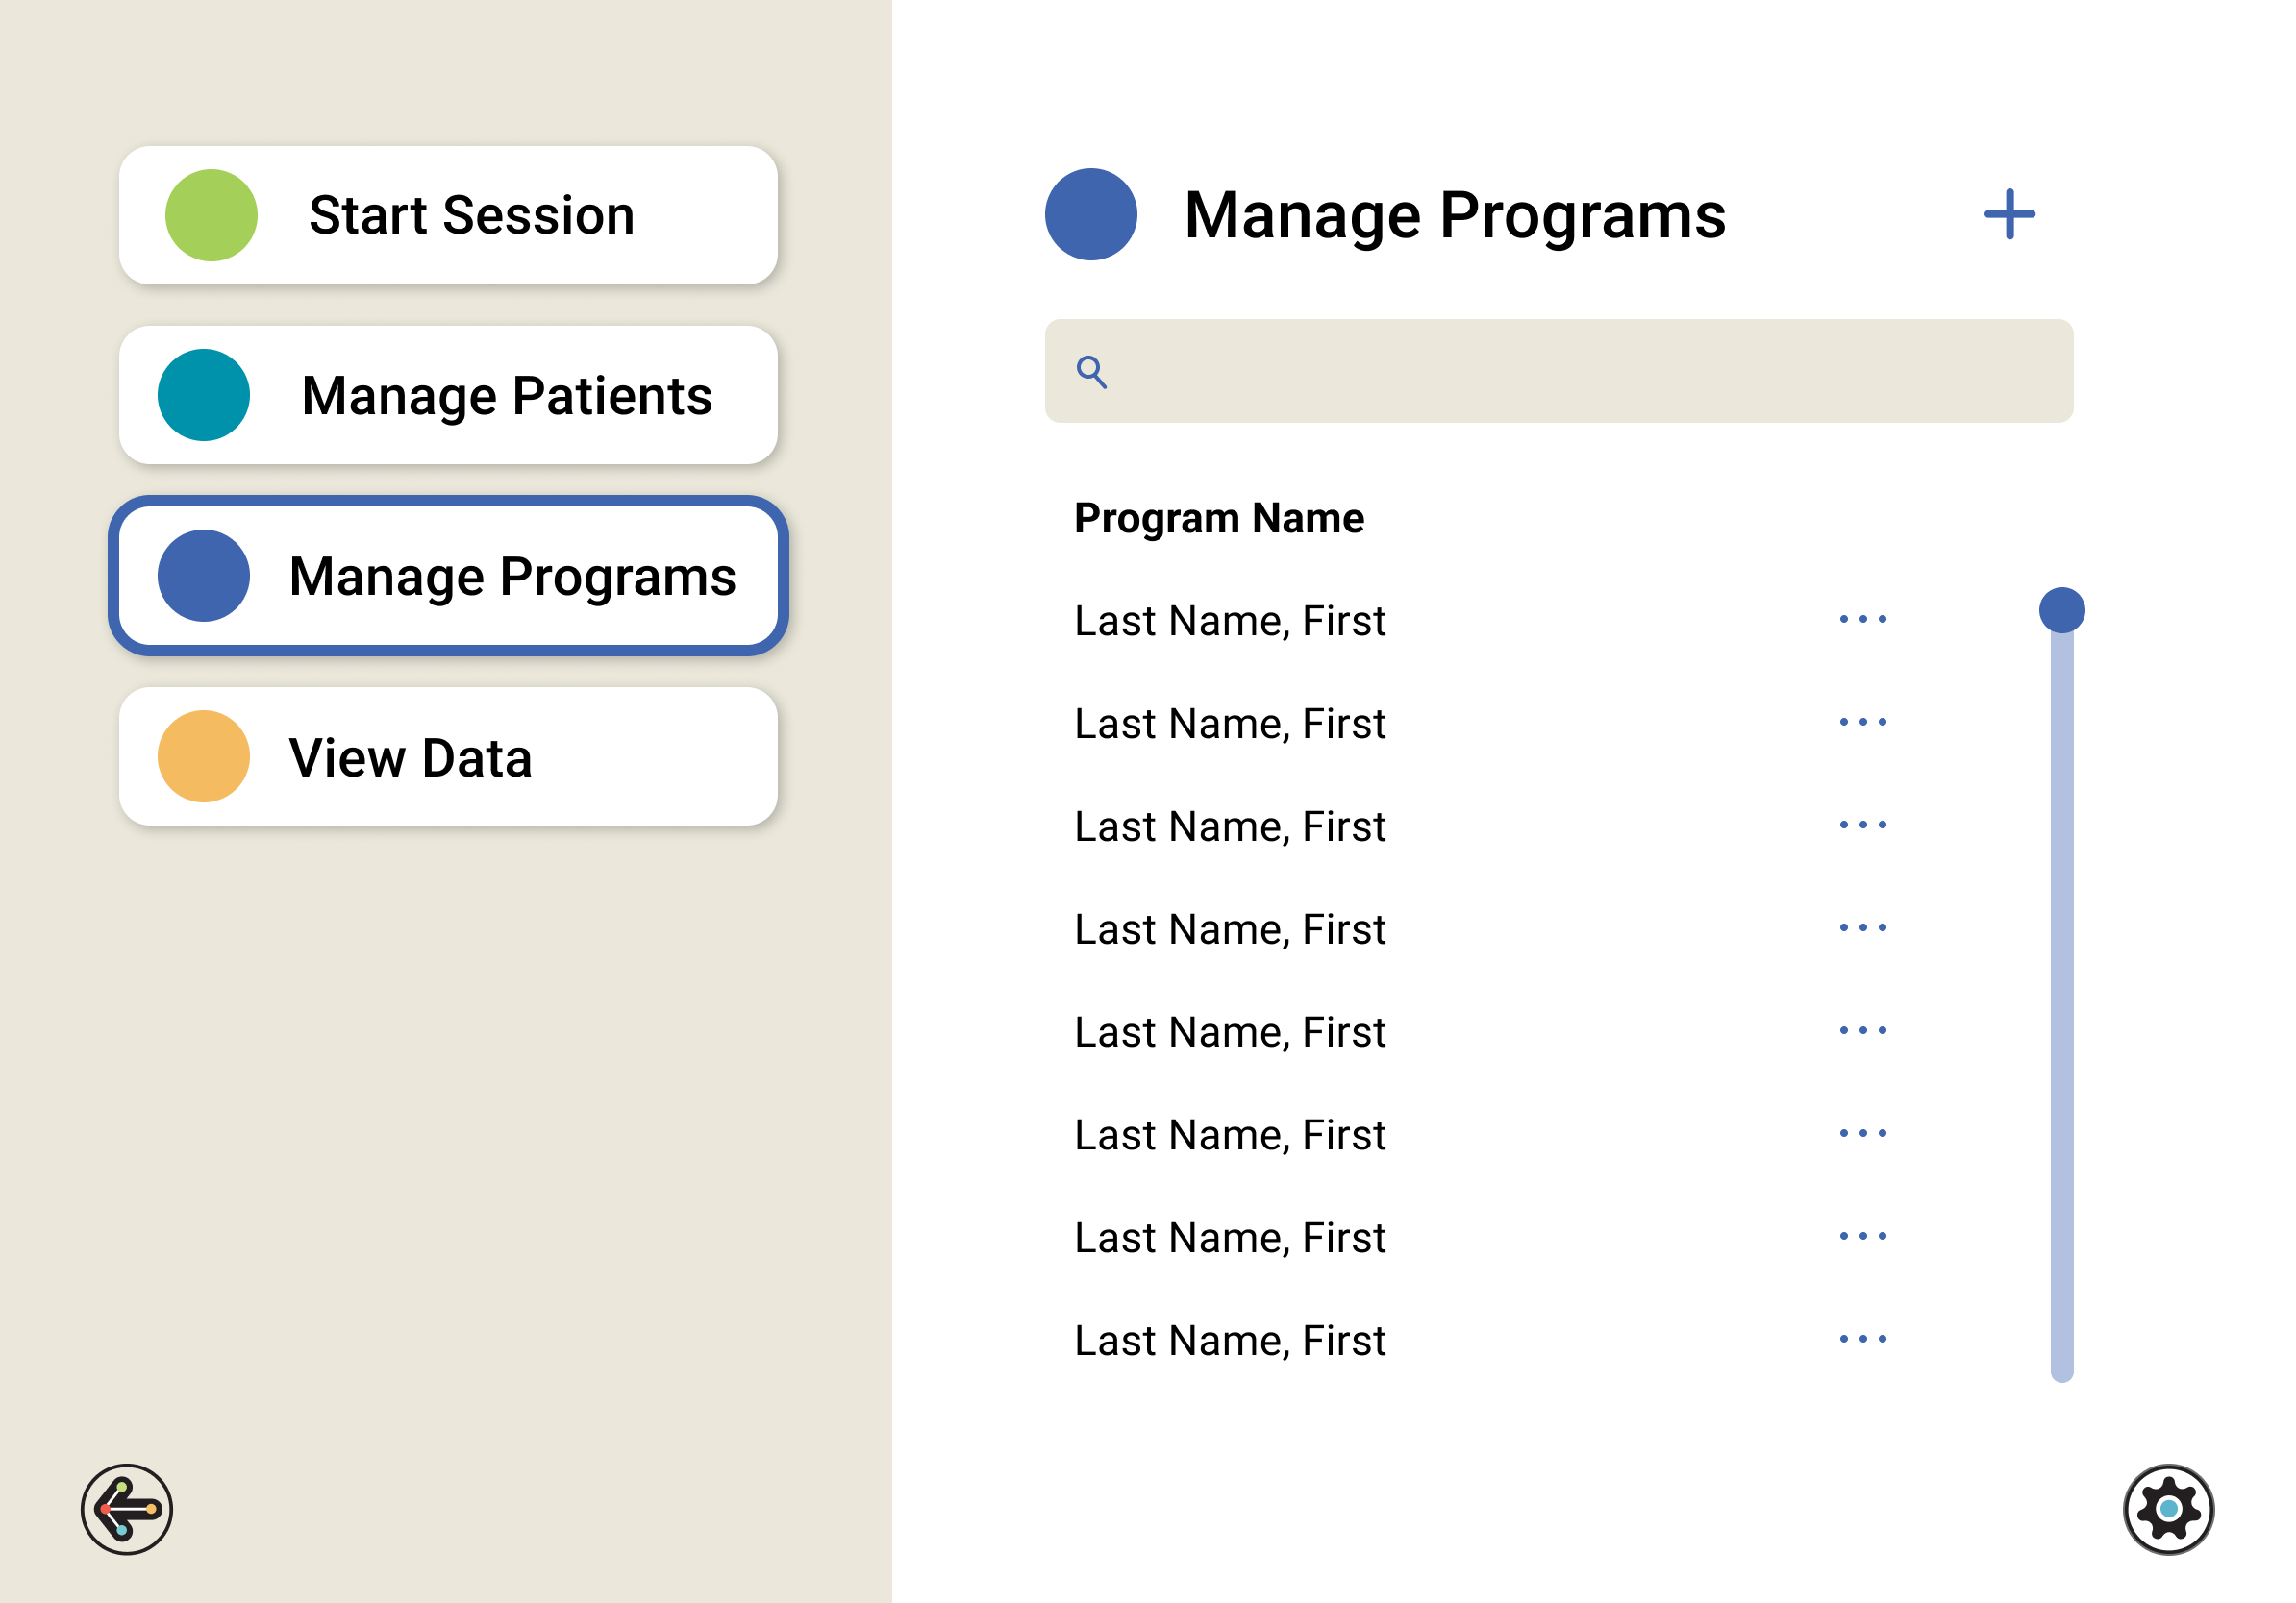Open the settings gear icon
Image resolution: width=2296 pixels, height=1603 pixels.
point(2167,1508)
